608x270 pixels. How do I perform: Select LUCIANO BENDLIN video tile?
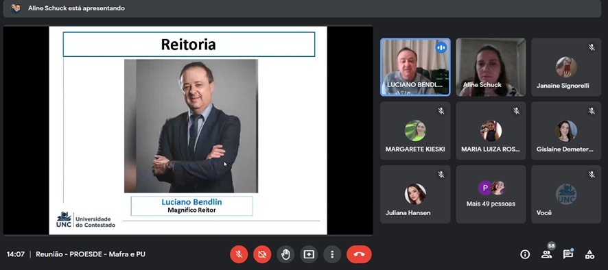coord(415,67)
